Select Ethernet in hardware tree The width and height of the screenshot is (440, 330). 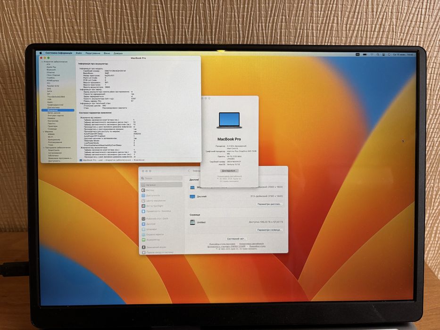coord(51,73)
